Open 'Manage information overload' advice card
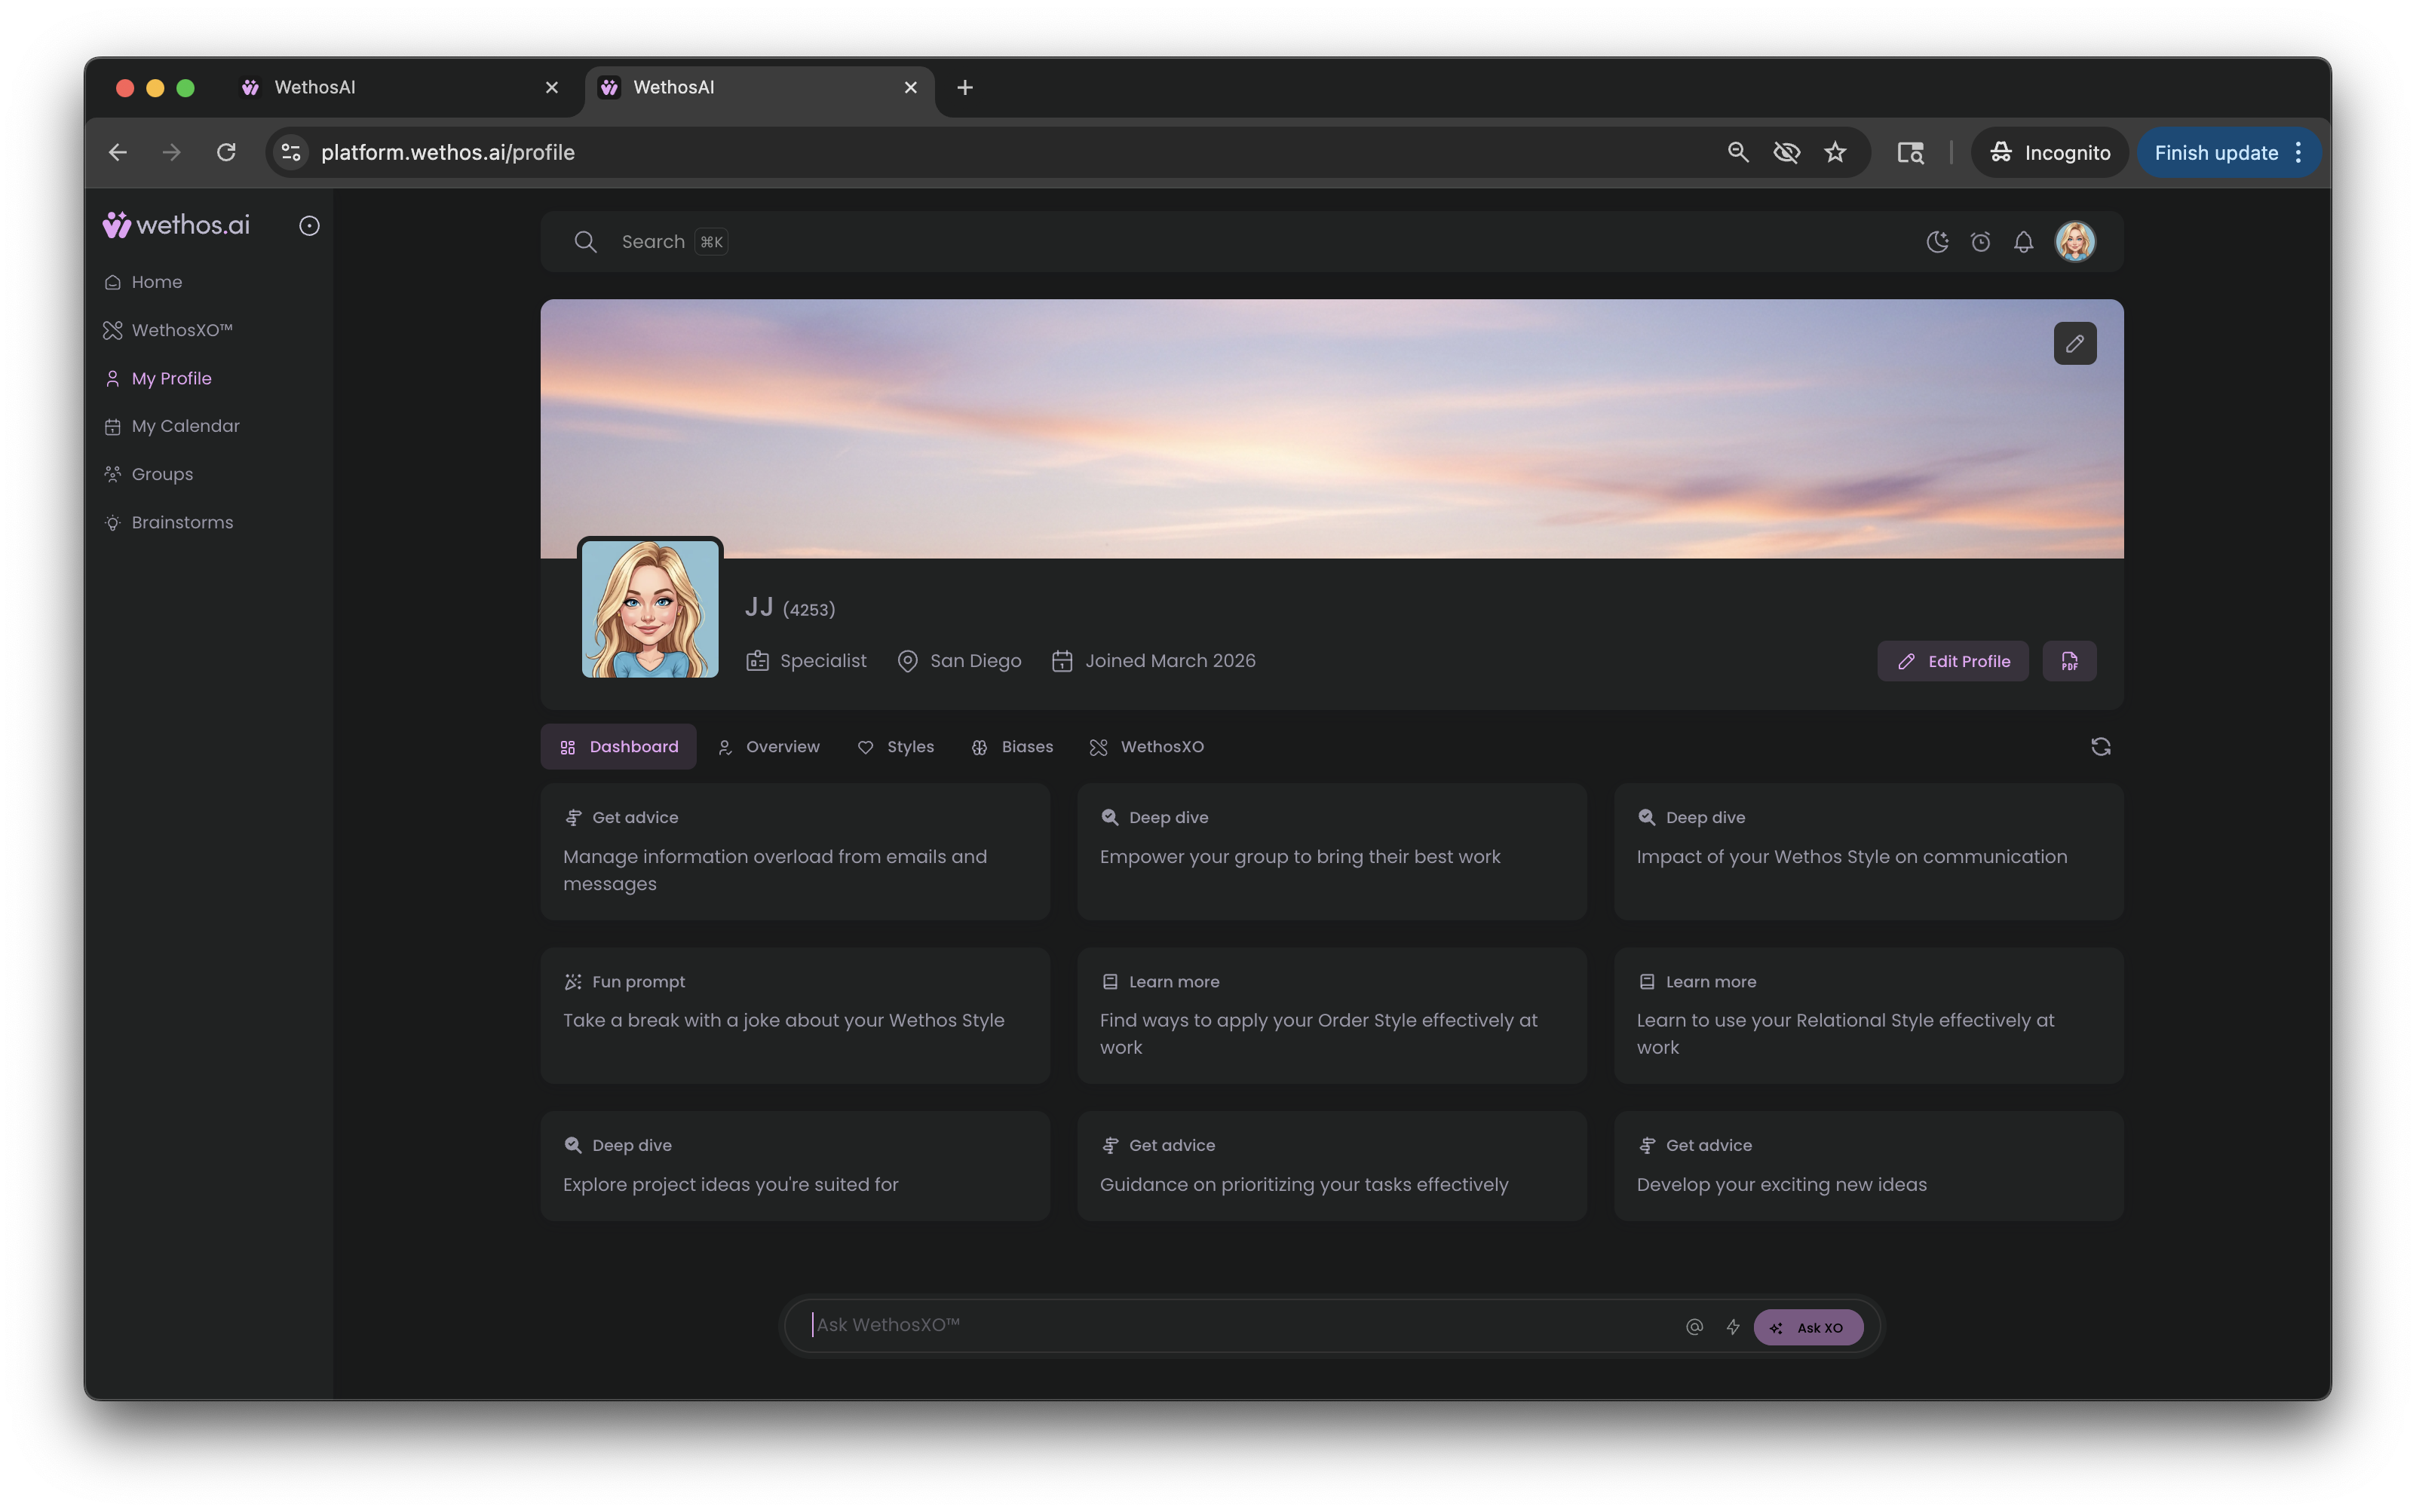This screenshot has width=2416, height=1512. coord(796,851)
